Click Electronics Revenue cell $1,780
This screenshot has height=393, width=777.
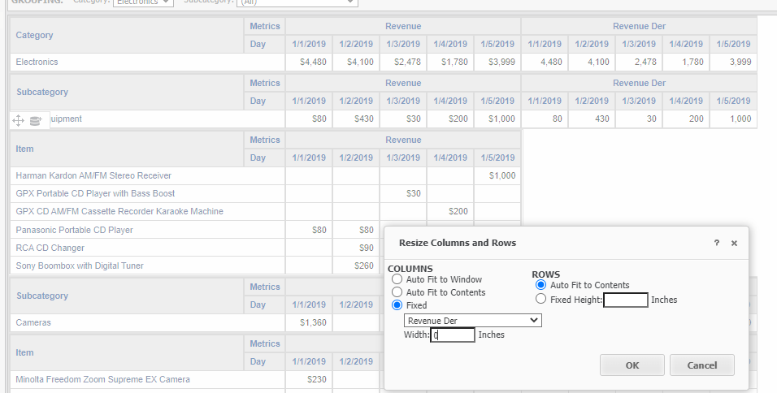pyautogui.click(x=450, y=62)
